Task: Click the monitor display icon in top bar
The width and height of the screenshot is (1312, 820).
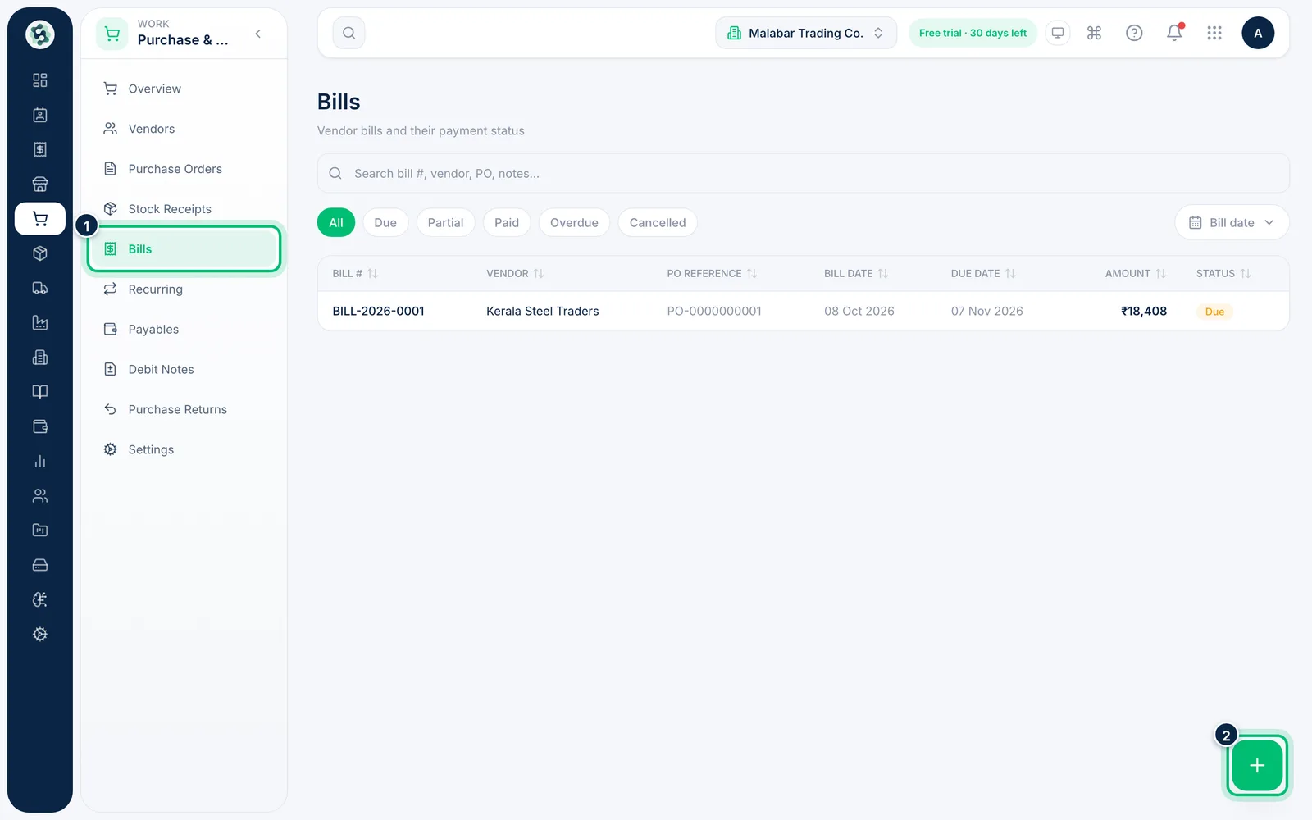Action: (1058, 33)
